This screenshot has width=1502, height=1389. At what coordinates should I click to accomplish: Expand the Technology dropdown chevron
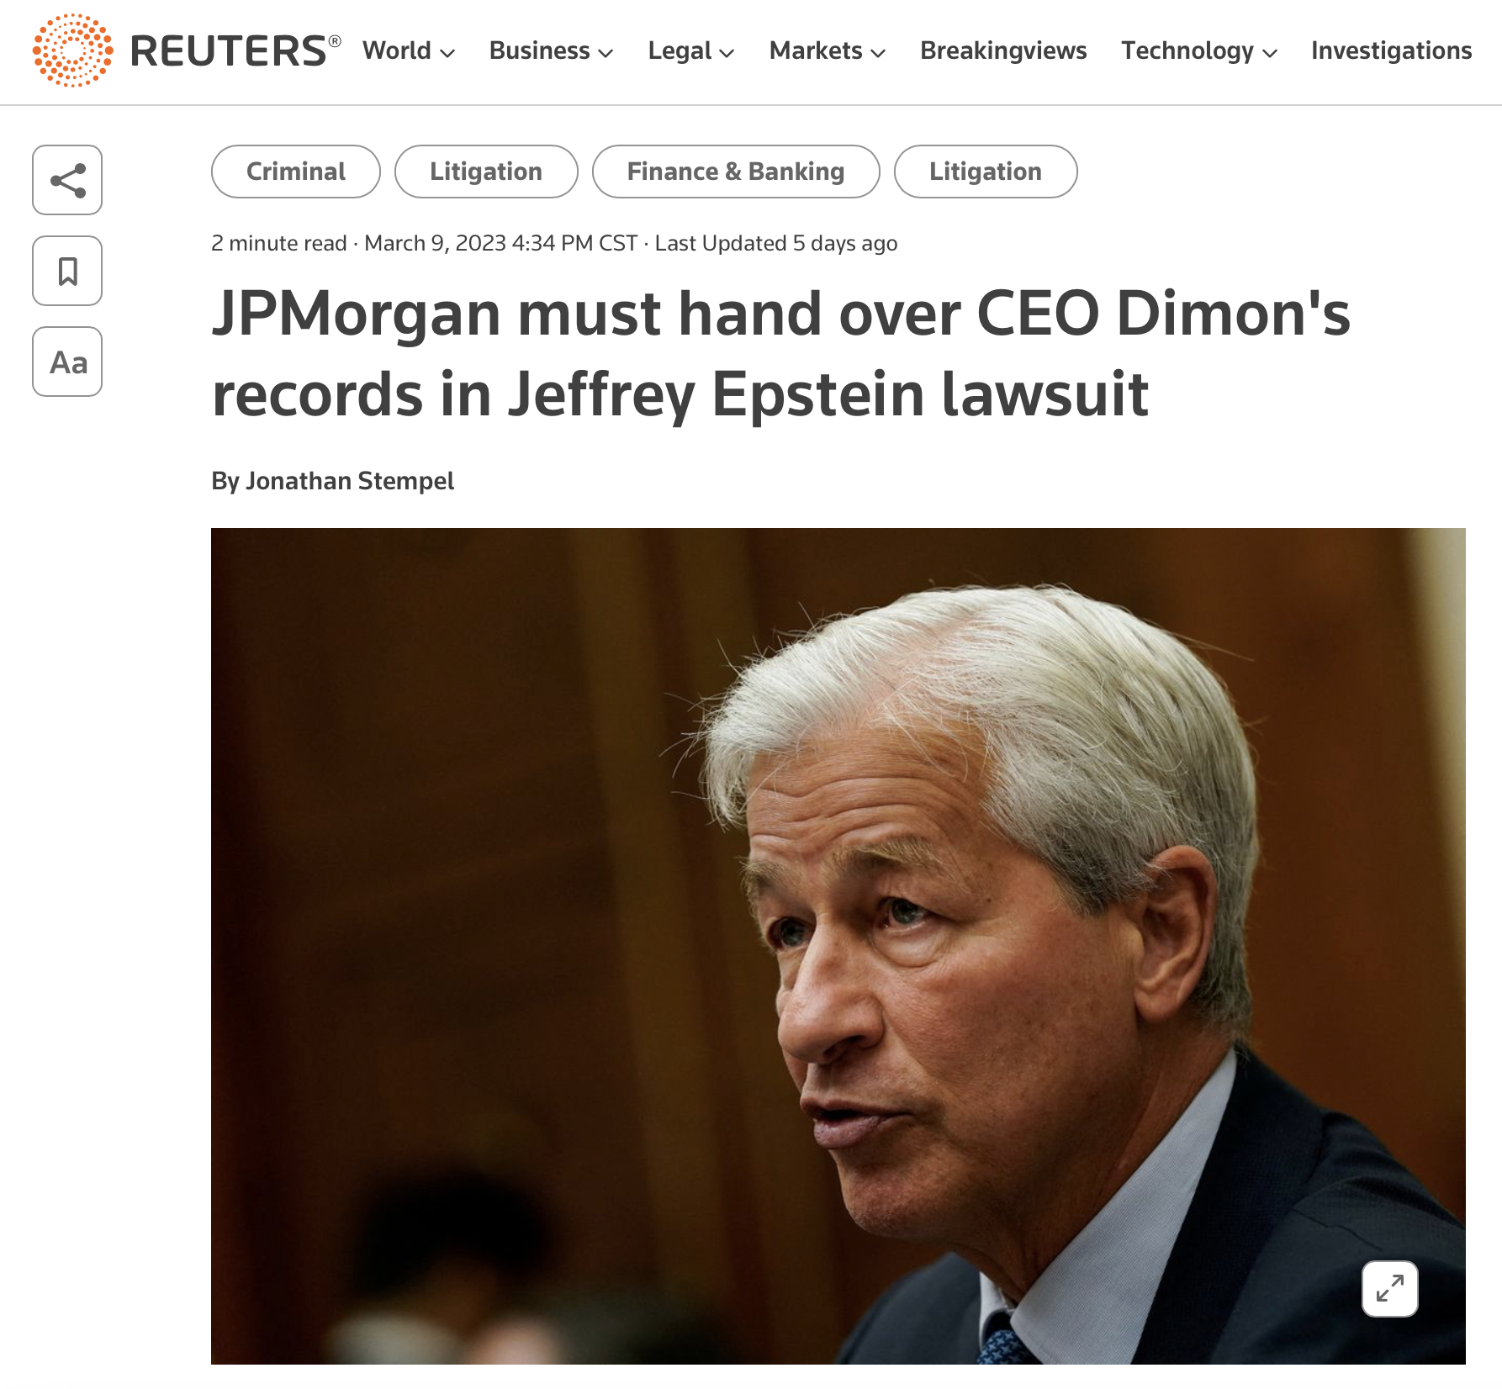tap(1270, 53)
